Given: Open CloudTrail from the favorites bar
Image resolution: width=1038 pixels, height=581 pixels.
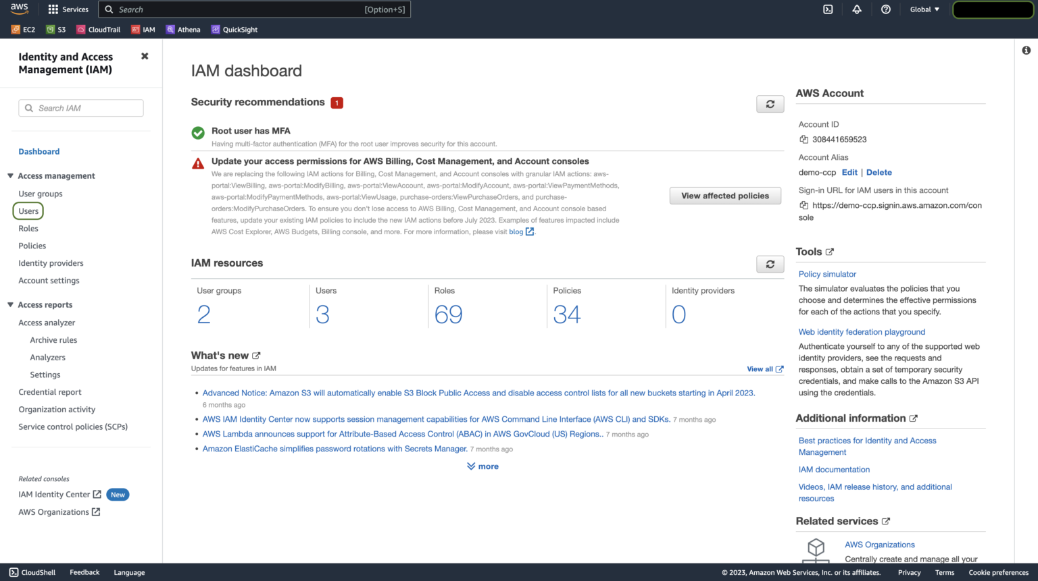Looking at the screenshot, I should coord(98,29).
